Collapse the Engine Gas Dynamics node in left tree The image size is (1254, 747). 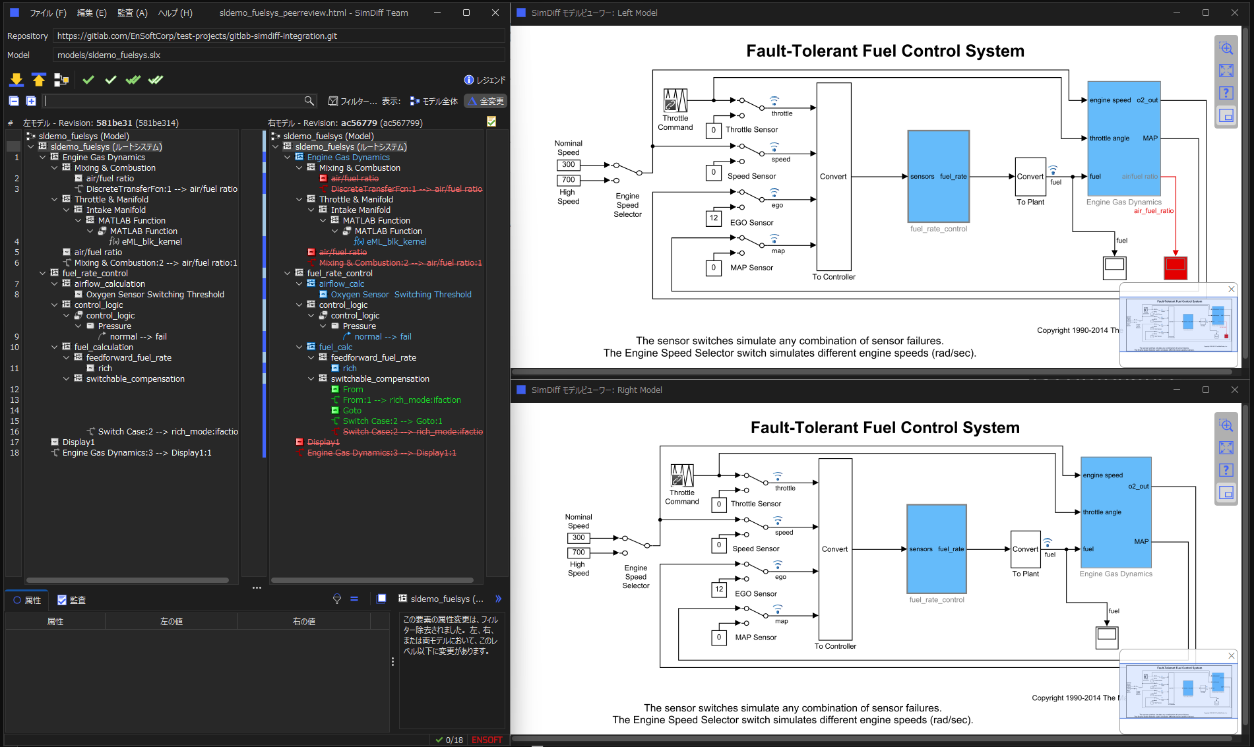(x=43, y=157)
